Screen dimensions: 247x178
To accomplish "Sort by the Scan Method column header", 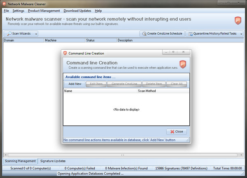I will (x=147, y=90).
